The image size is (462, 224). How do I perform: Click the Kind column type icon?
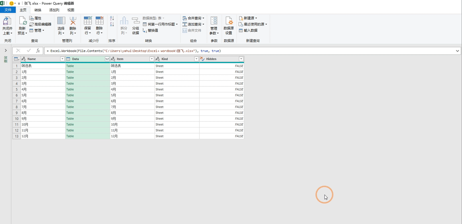[x=158, y=59]
